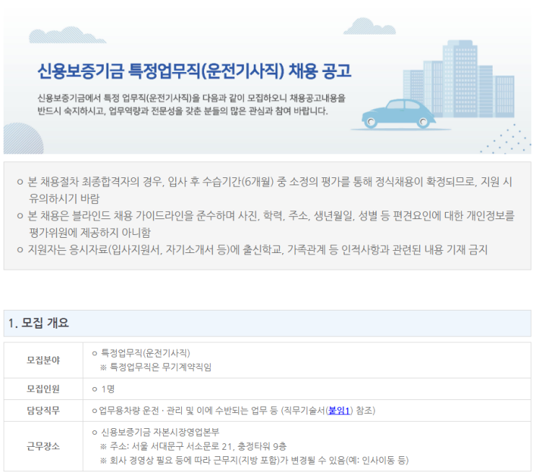Click the continuation line 평가위원에 제공하지 아니함

(90, 233)
